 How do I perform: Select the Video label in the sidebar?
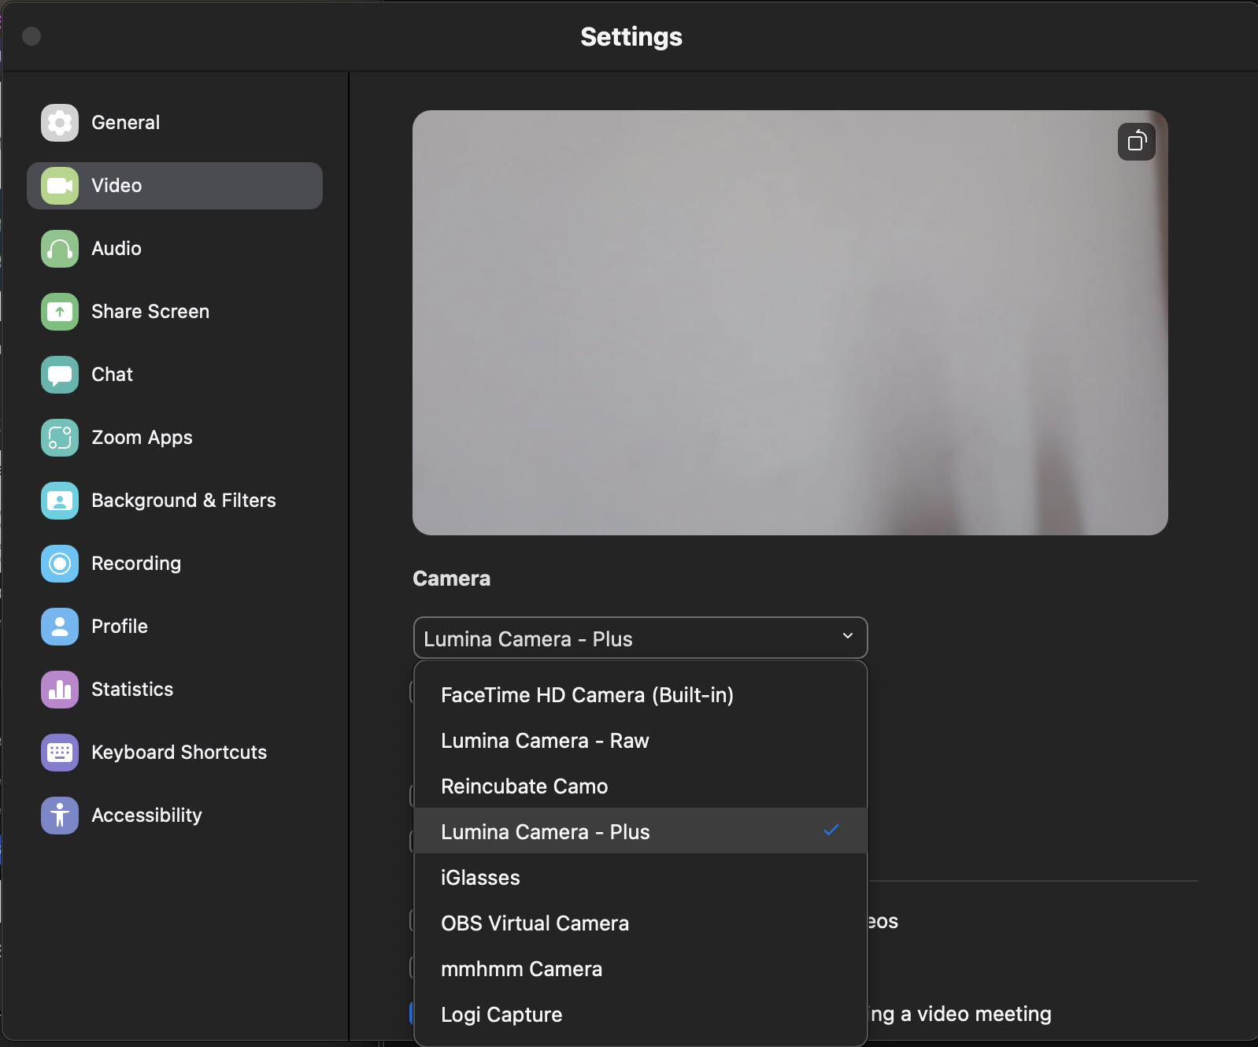[117, 186]
